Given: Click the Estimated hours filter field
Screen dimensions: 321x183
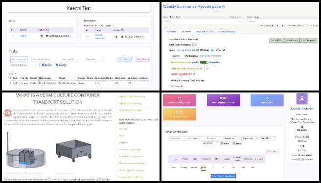Looking at the screenshot, I should pos(24,65).
